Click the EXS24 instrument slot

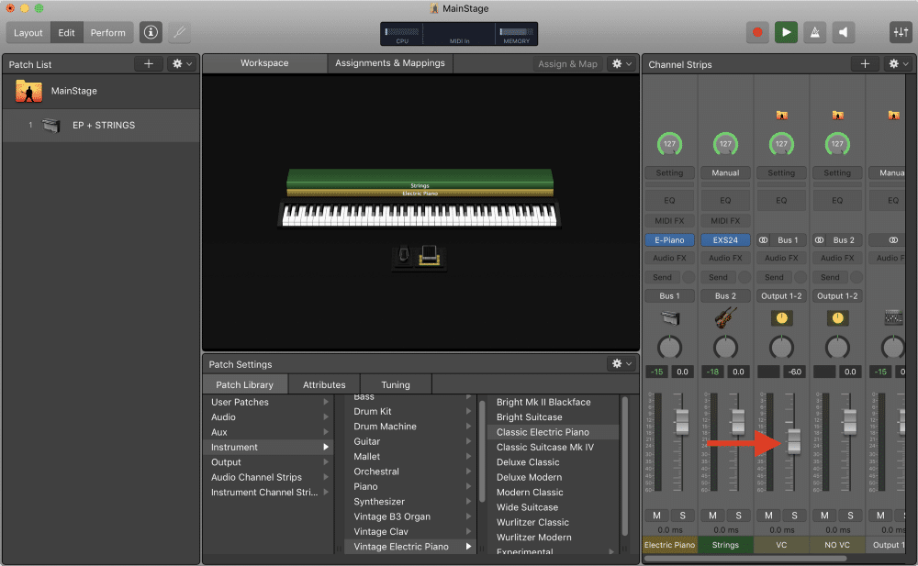click(x=725, y=240)
